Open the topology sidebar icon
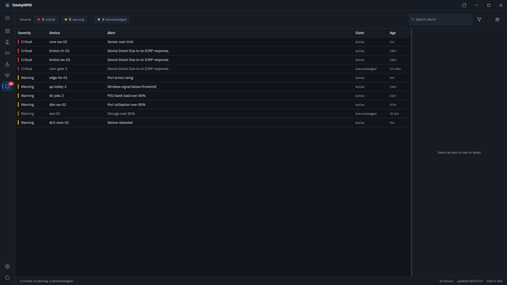 pos(7,64)
